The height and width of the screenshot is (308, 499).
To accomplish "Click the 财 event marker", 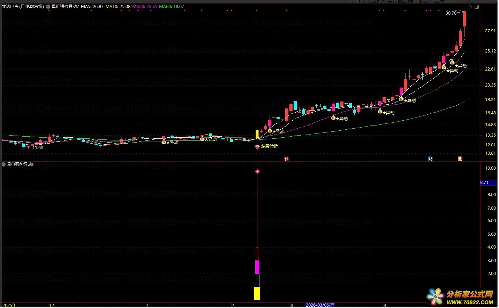I will (x=430, y=159).
